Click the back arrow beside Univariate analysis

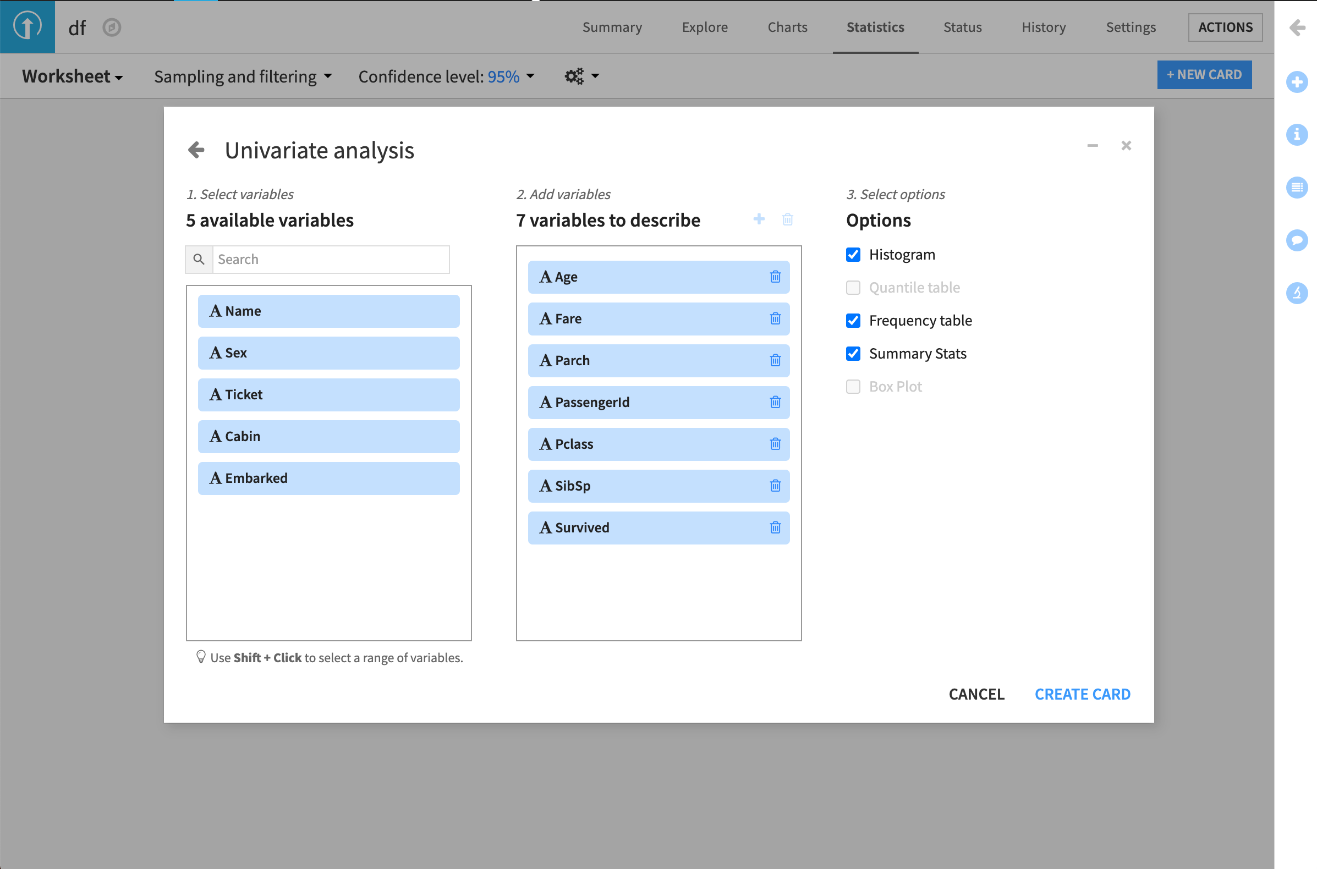point(196,150)
